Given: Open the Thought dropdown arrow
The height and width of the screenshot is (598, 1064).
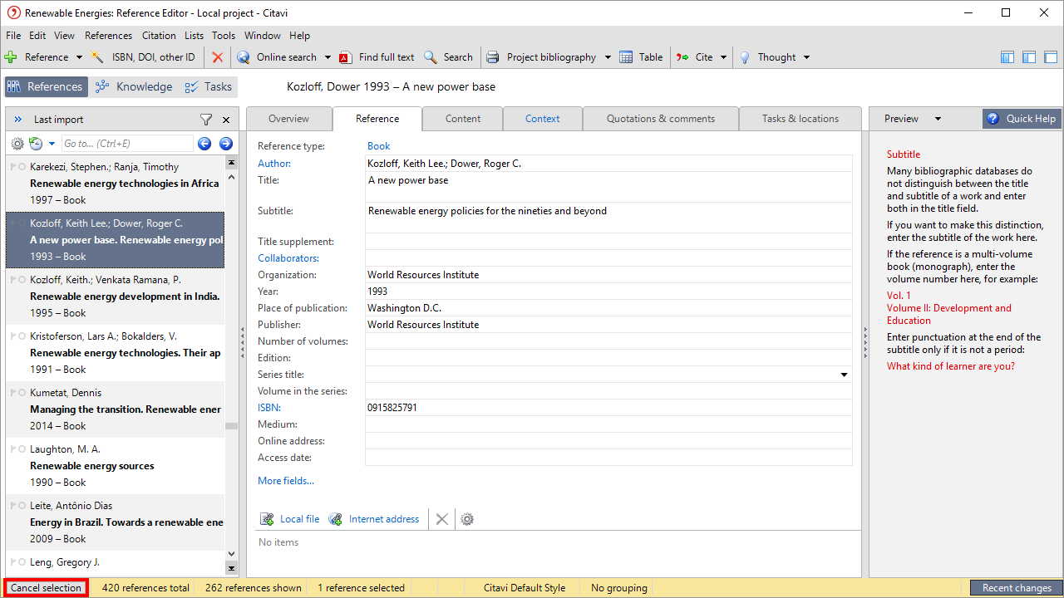Looking at the screenshot, I should click(x=806, y=57).
